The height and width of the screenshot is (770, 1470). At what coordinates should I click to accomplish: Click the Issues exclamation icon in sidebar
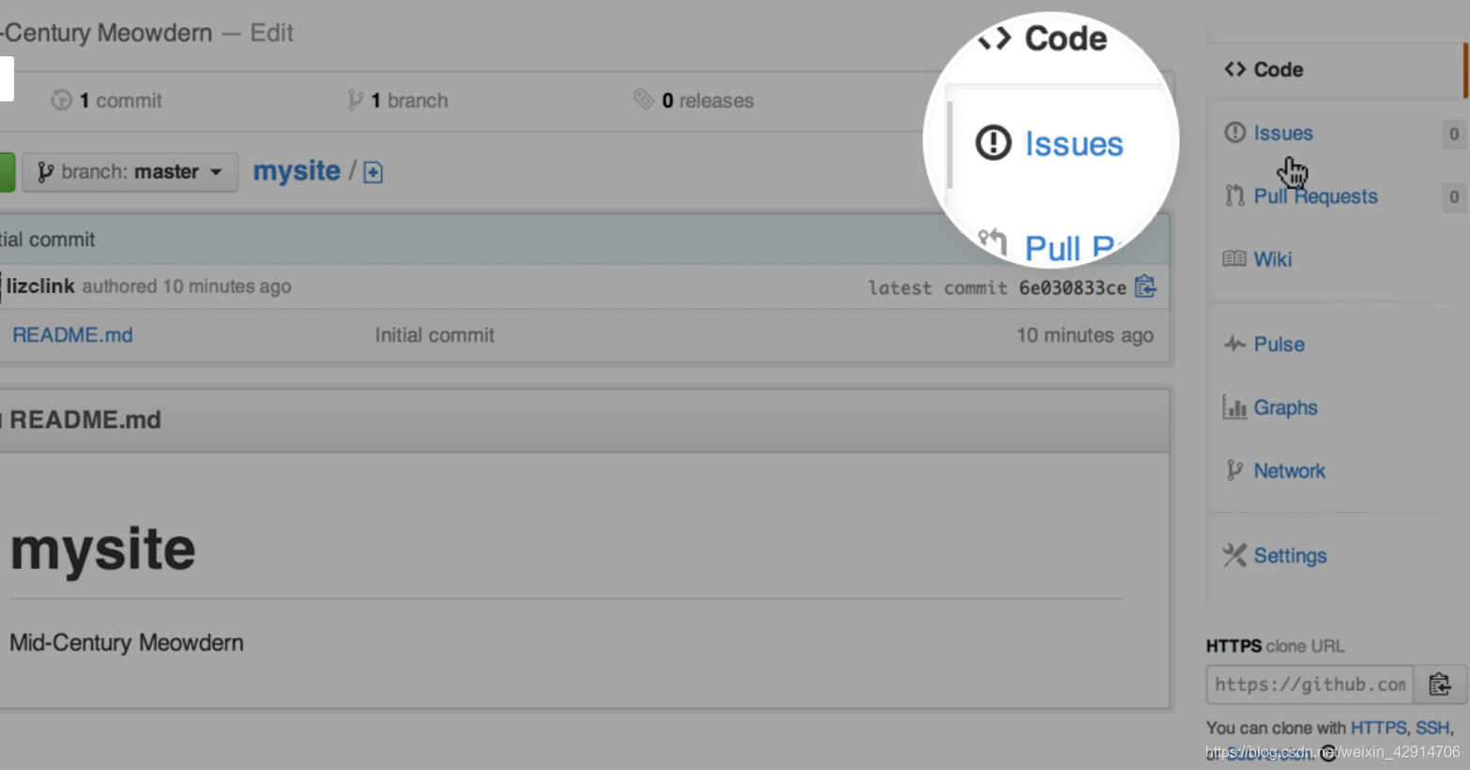point(1234,132)
